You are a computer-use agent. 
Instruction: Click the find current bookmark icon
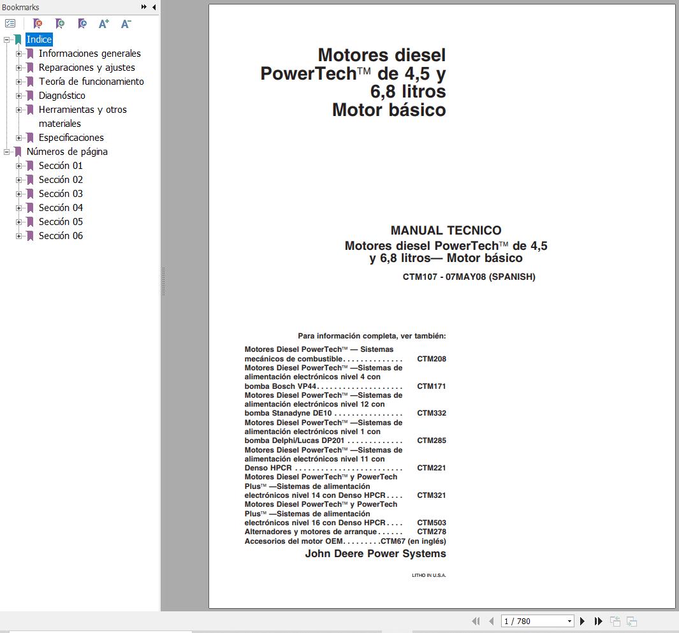pyautogui.click(x=82, y=24)
